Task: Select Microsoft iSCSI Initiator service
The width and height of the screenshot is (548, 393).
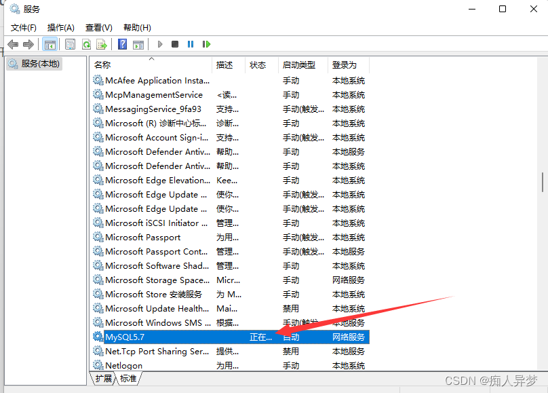Action: (x=231, y=223)
